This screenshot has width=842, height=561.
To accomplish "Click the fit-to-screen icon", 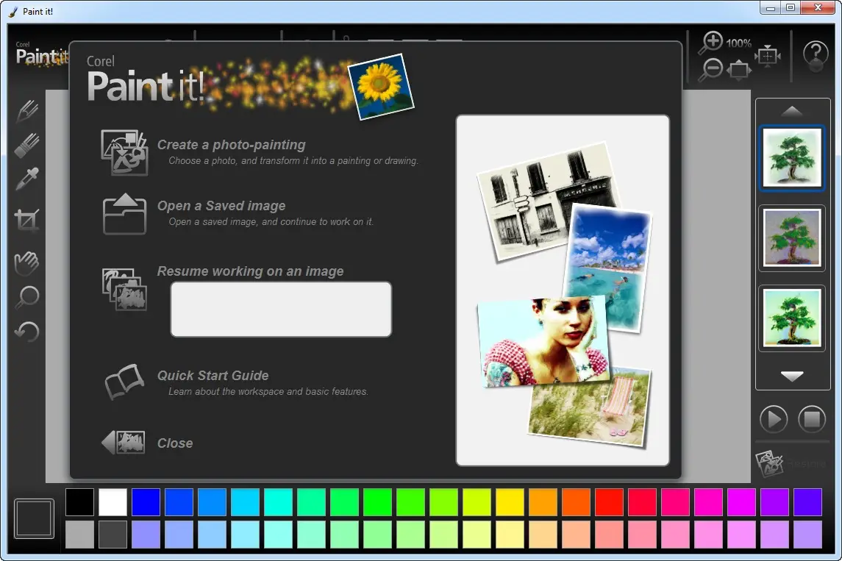I will click(x=740, y=70).
